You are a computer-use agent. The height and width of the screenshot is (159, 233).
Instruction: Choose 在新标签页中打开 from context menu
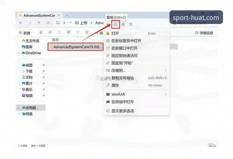136,41
